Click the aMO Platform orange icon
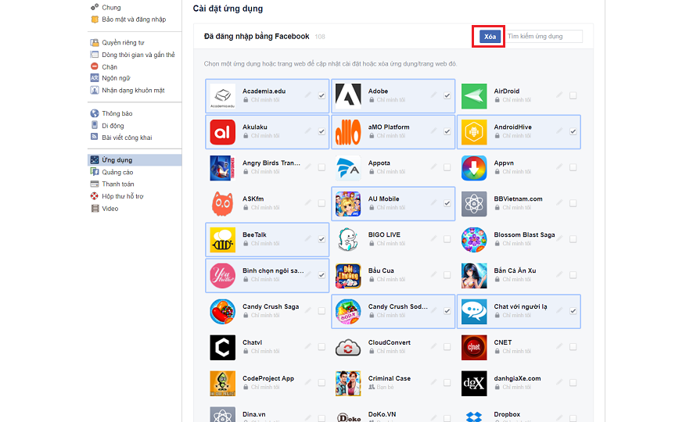The image size is (686, 422). click(348, 131)
